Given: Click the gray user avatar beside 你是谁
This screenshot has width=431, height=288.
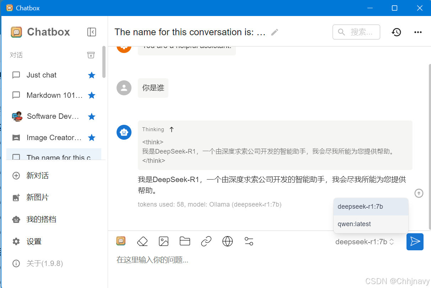Looking at the screenshot, I should (124, 88).
